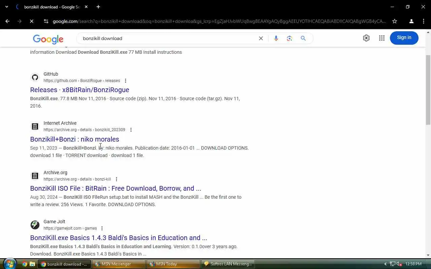Click the GitHub favicon in results
The width and height of the screenshot is (431, 269).
tap(35, 77)
